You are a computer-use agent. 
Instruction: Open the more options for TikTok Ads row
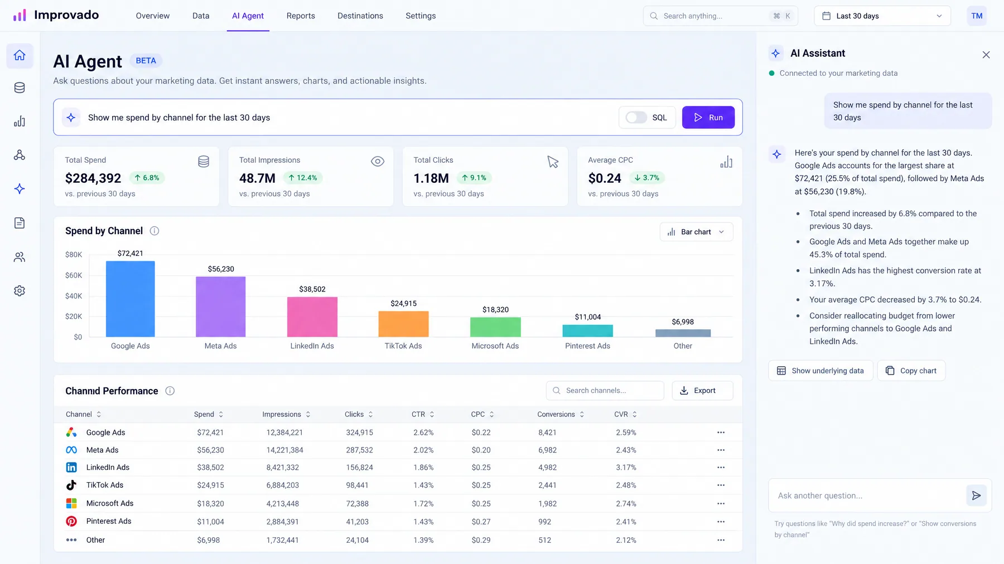click(x=721, y=485)
